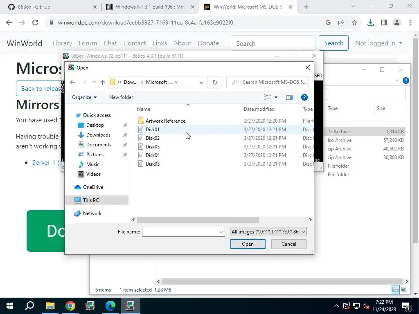Go to Desktop in navigation pane
Screen dimensions: 419x314
95,125
